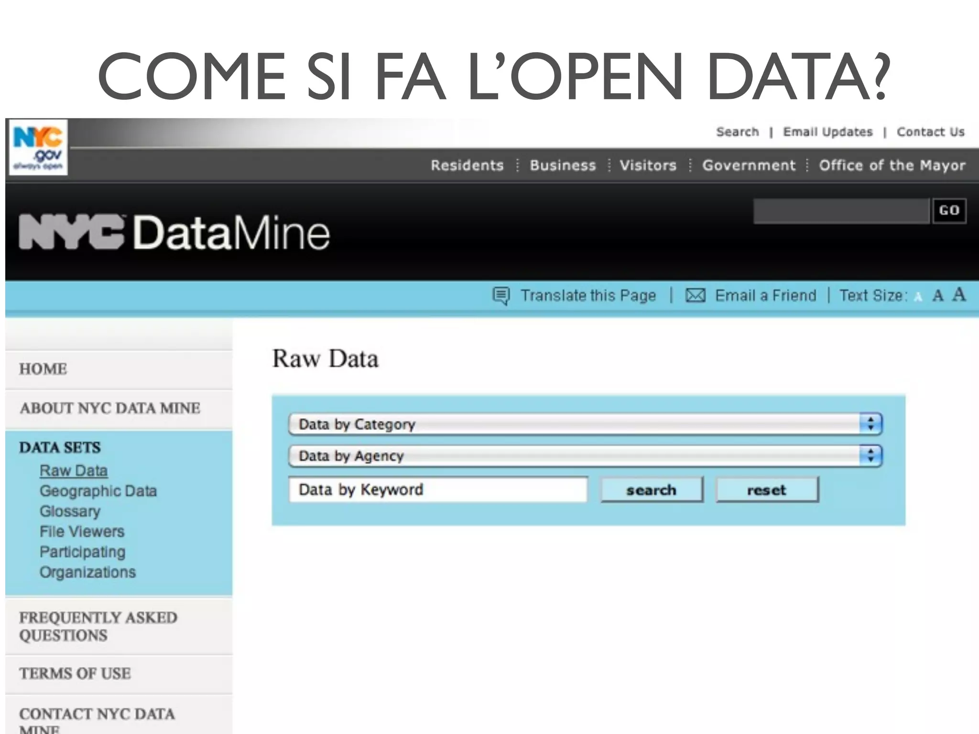Screen dimensions: 979x734
Task: Click the NYC.gov logo
Action: coord(38,147)
